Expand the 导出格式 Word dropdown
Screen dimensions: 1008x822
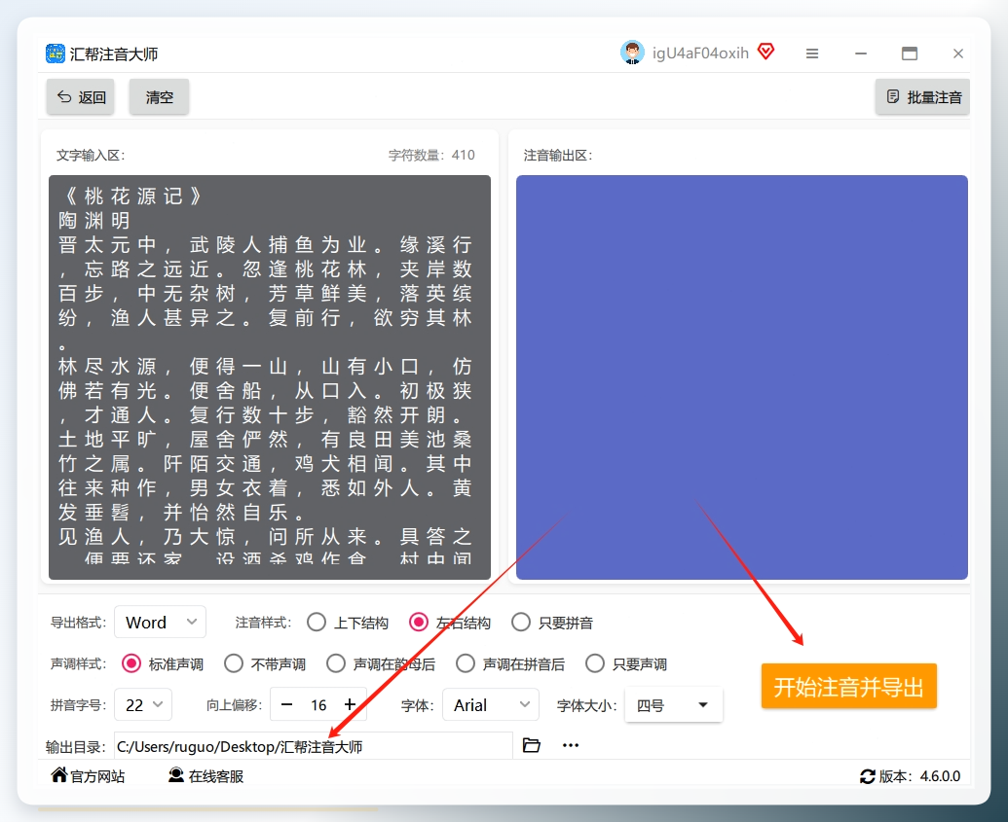coord(160,622)
